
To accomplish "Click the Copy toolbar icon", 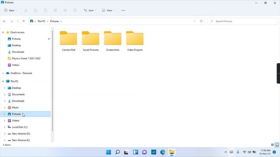I will (x=36, y=10).
